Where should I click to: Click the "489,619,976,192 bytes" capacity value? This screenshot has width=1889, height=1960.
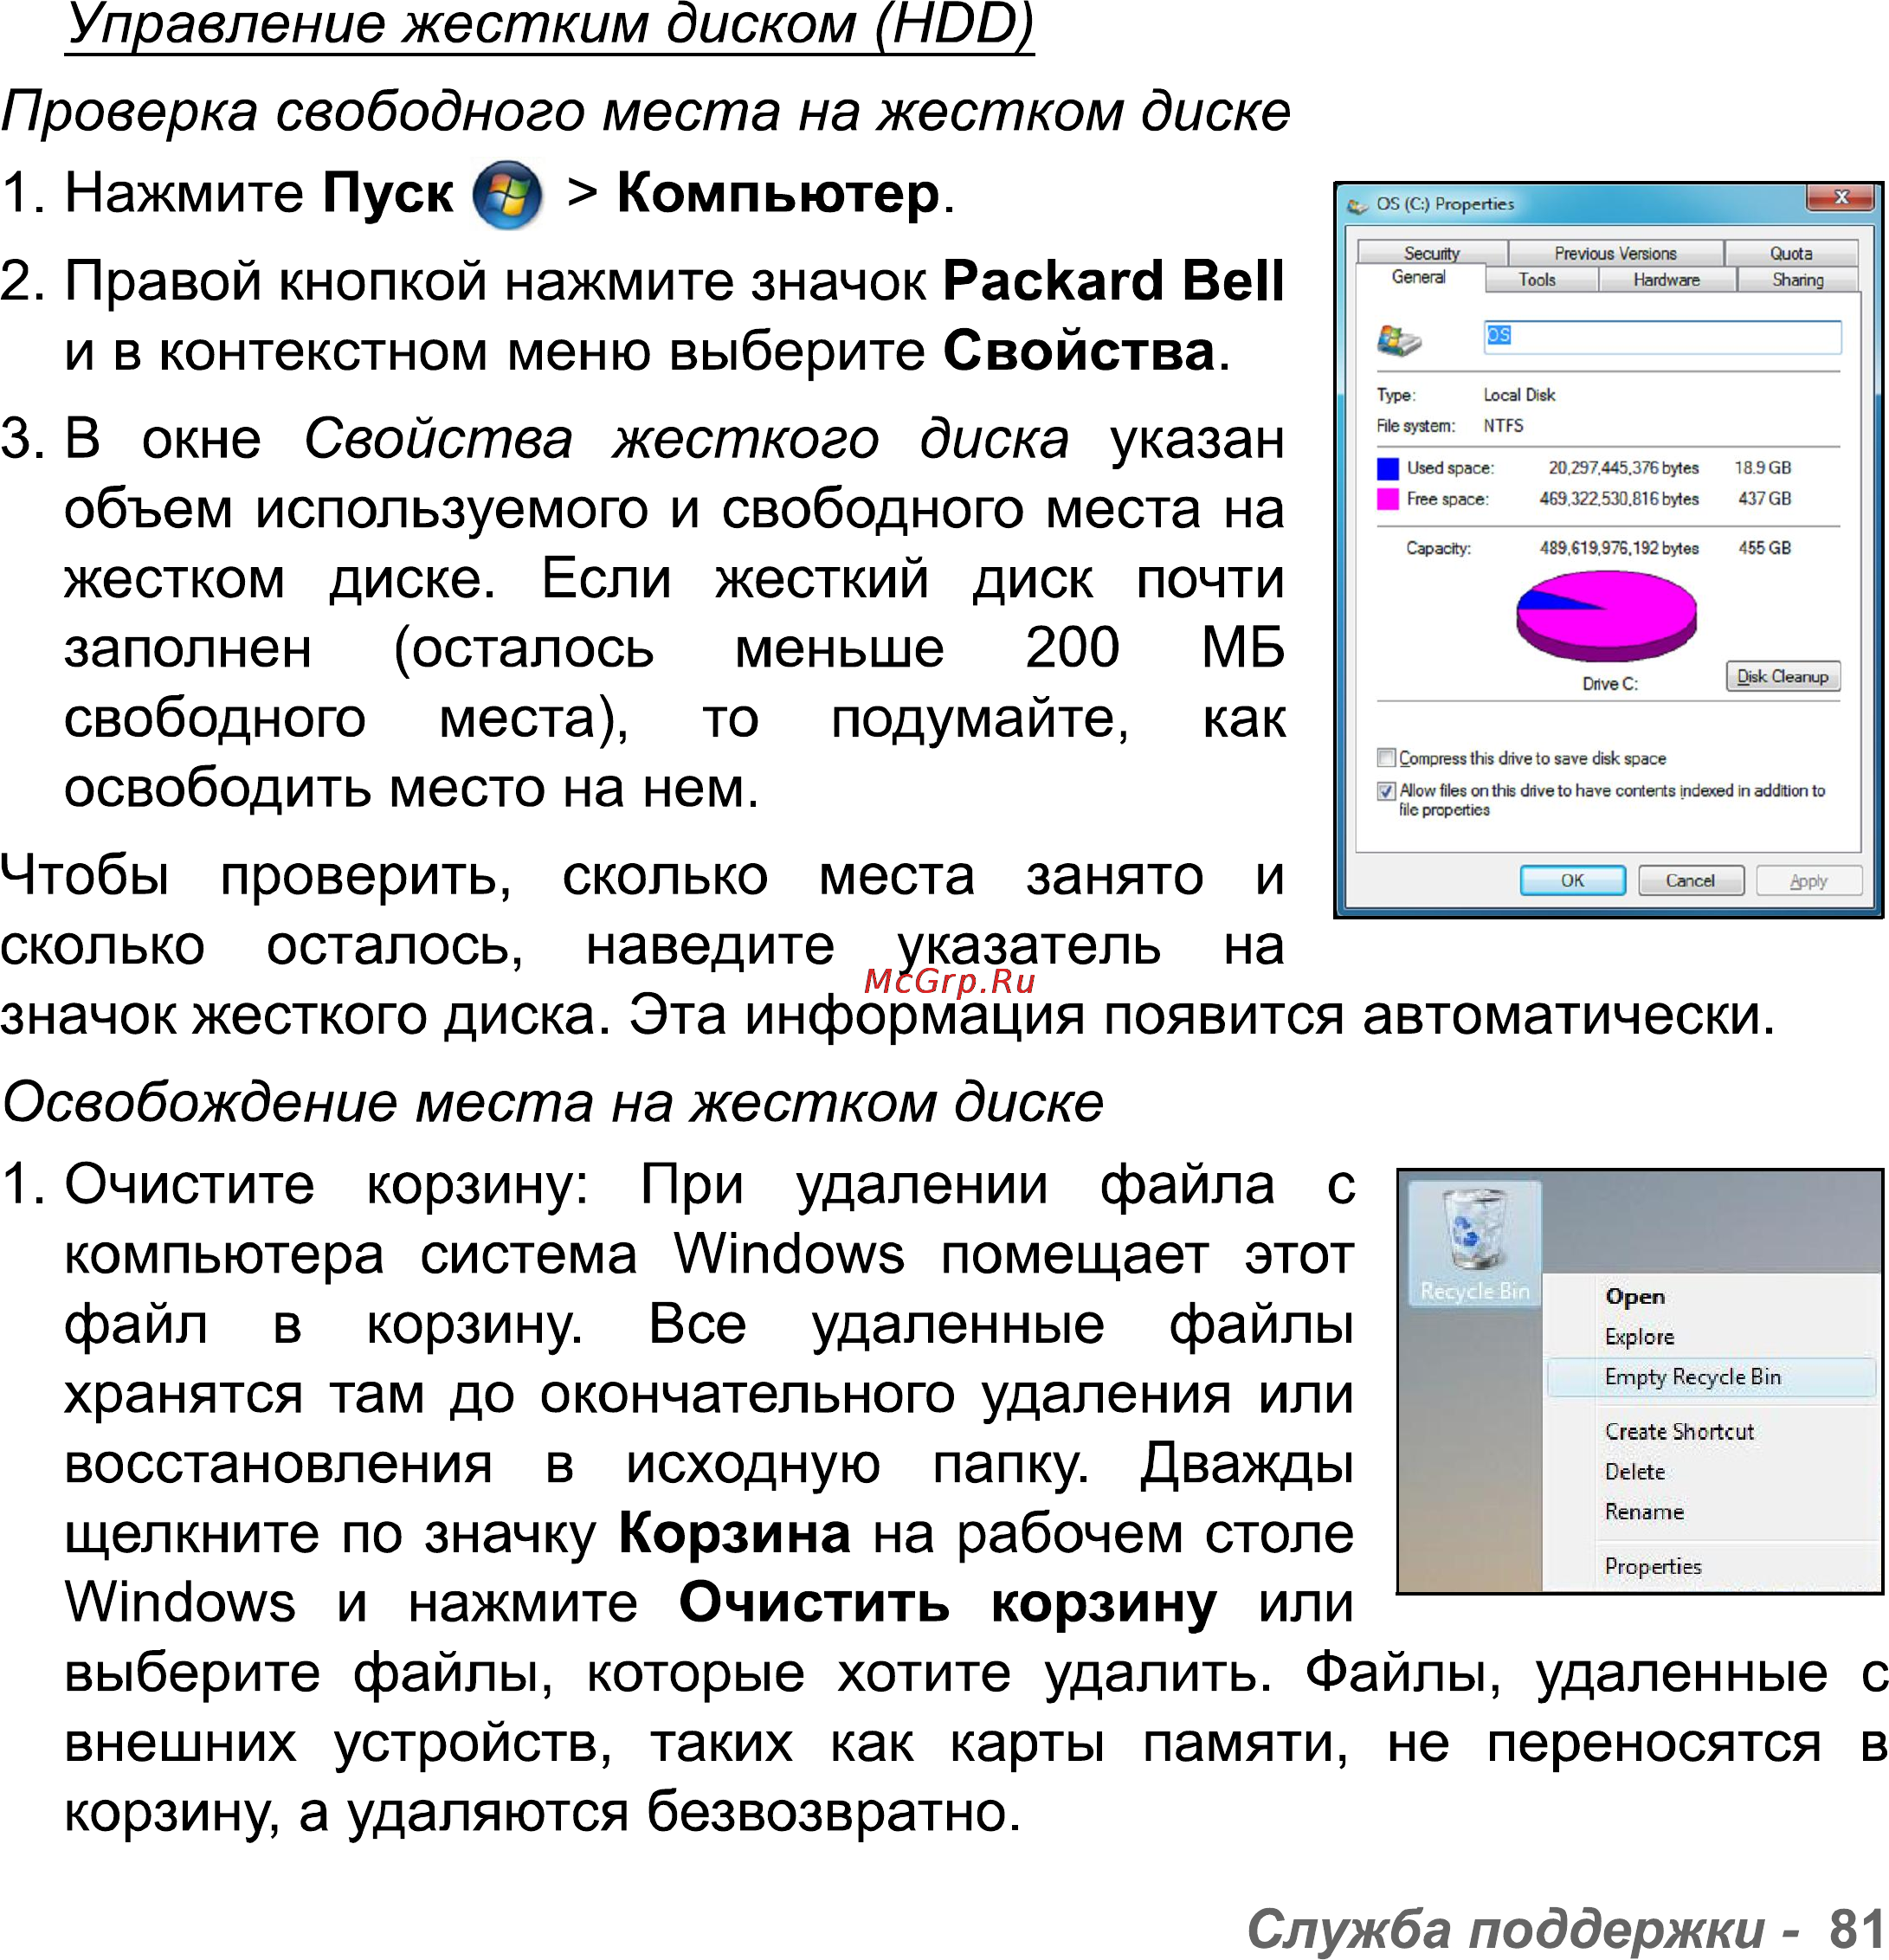click(x=1619, y=548)
